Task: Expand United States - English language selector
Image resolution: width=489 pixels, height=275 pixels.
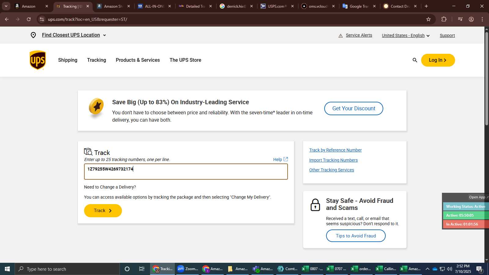Action: pyautogui.click(x=406, y=35)
